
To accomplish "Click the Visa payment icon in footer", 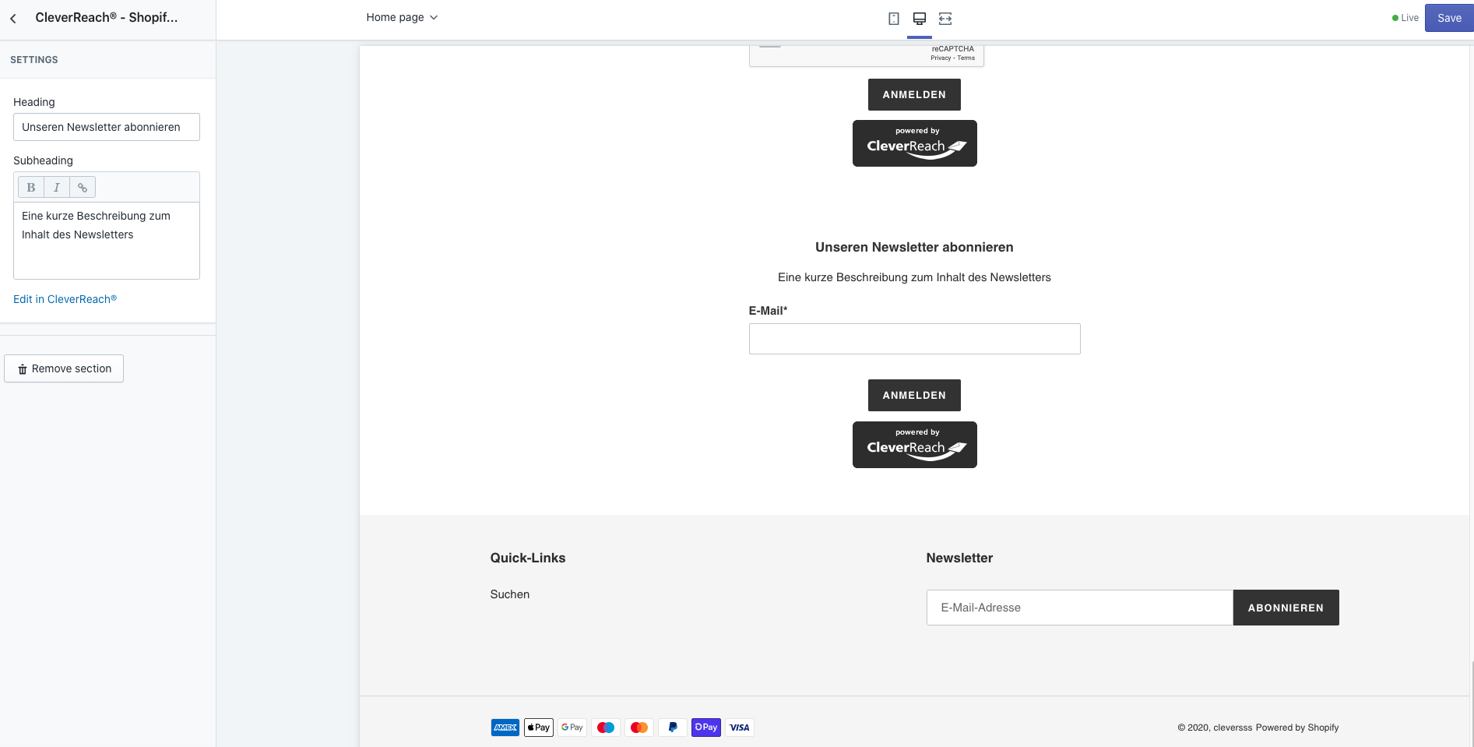I will click(740, 728).
